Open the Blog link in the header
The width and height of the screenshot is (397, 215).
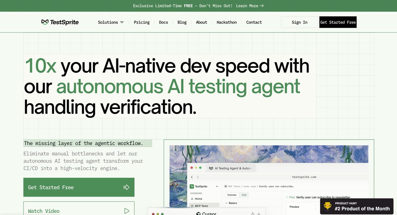pos(182,22)
